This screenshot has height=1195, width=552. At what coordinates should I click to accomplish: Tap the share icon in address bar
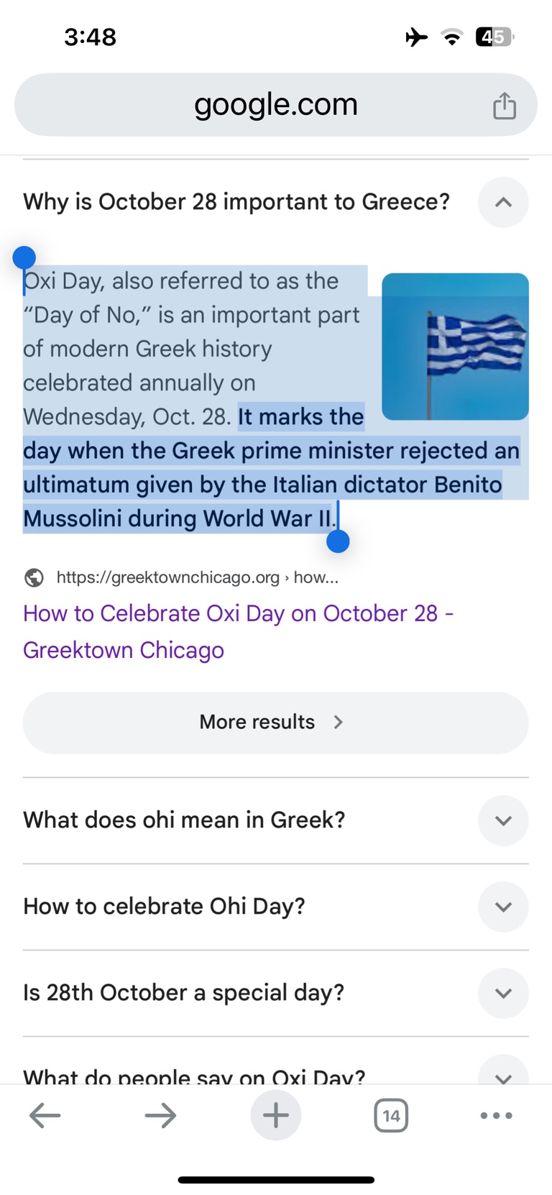504,106
